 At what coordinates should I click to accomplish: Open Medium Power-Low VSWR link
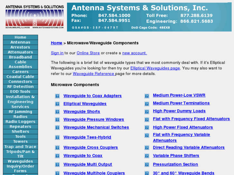[179, 95]
